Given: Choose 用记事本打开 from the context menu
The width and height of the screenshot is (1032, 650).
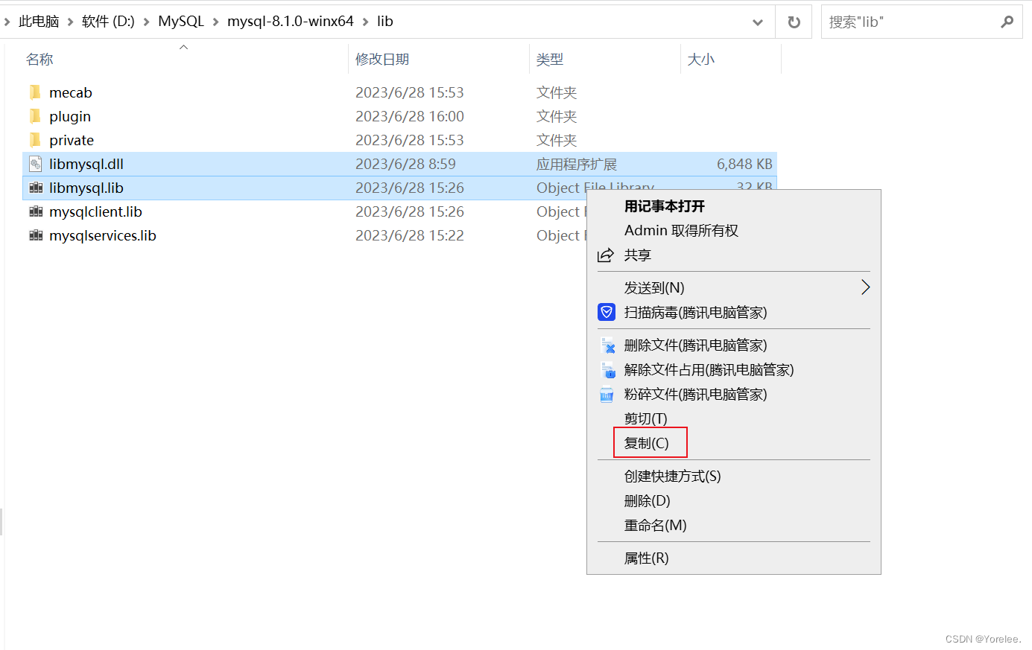Looking at the screenshot, I should click(x=664, y=206).
